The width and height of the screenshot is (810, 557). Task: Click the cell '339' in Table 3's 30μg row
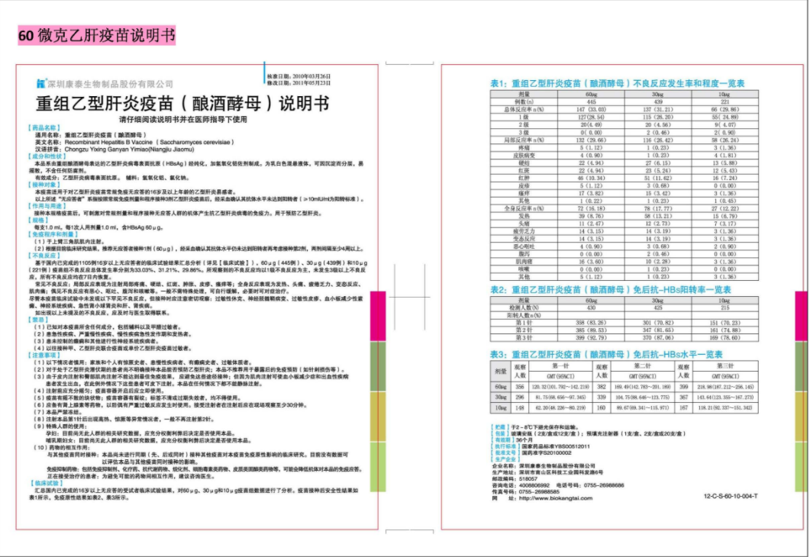click(602, 397)
